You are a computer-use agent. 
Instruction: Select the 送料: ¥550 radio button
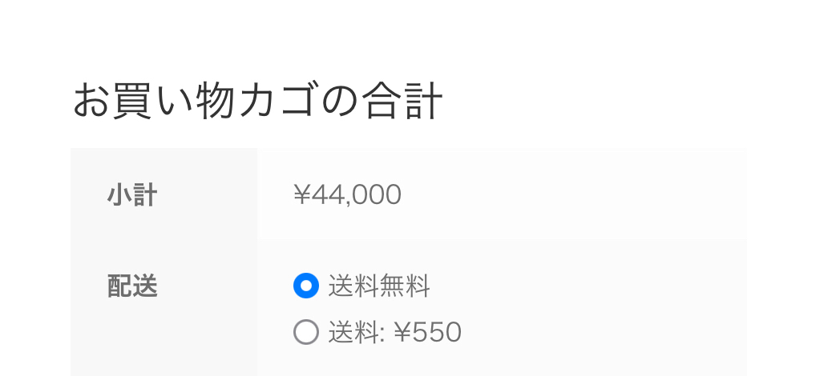306,332
